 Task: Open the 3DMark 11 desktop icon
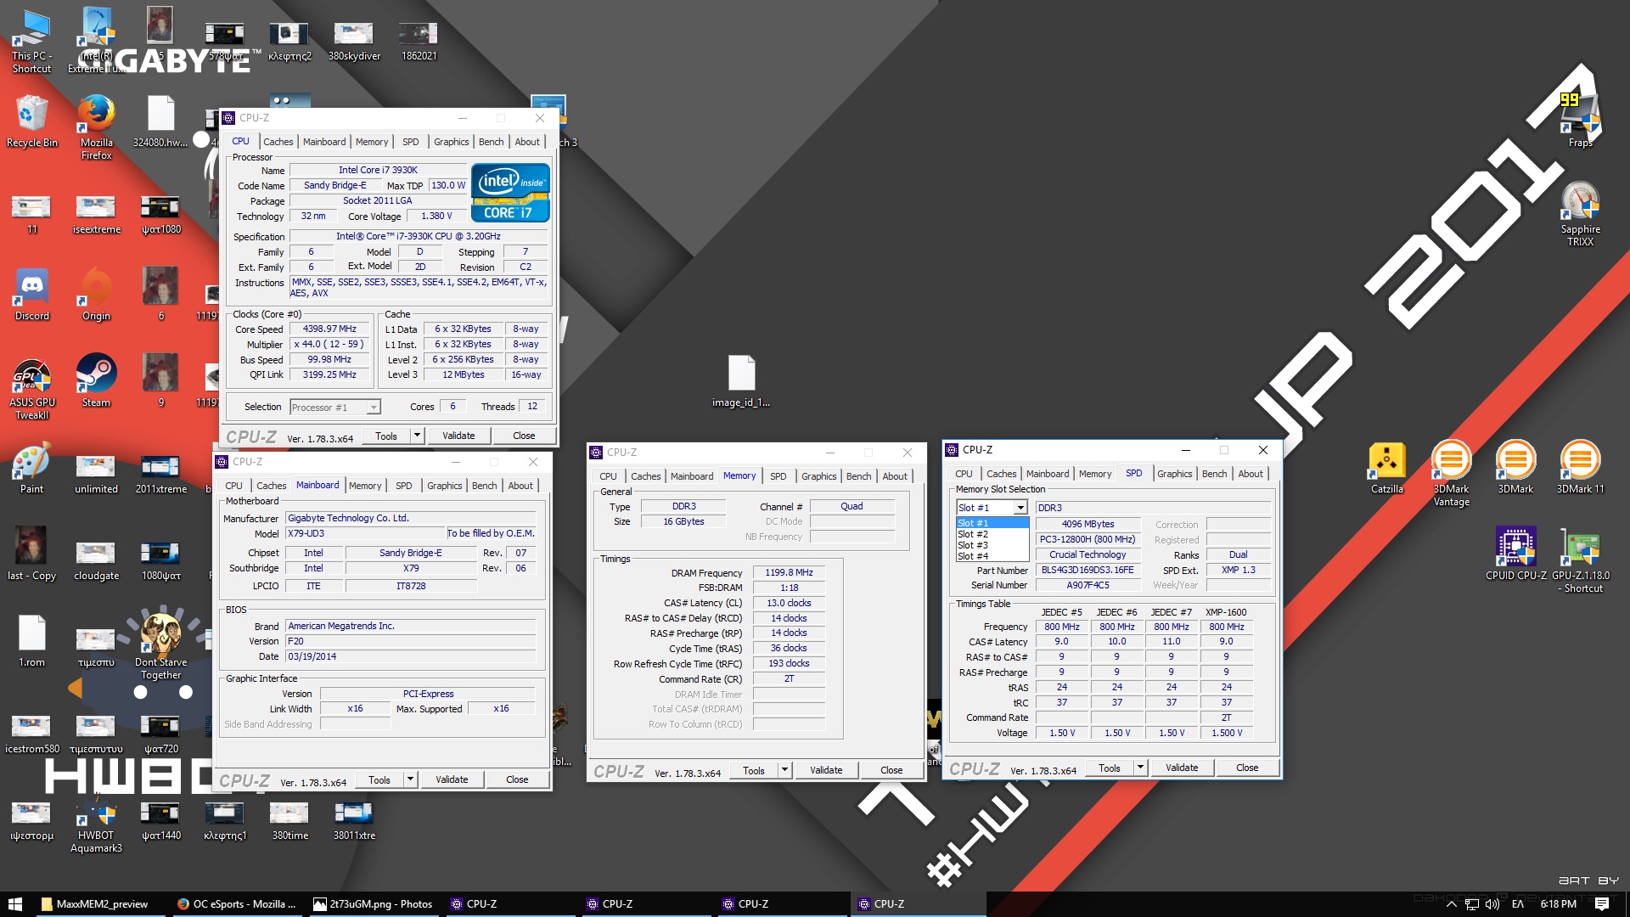tap(1580, 467)
